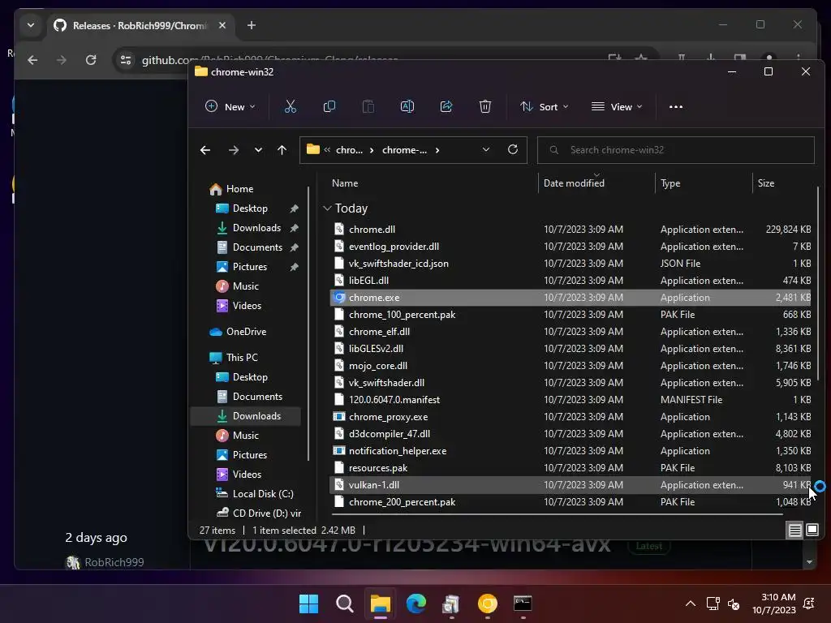Open the Chromium yellow icon in taskbar
This screenshot has width=831, height=623.
pyautogui.click(x=488, y=604)
